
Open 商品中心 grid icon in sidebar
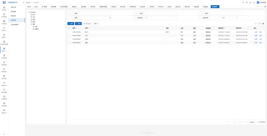4,48
